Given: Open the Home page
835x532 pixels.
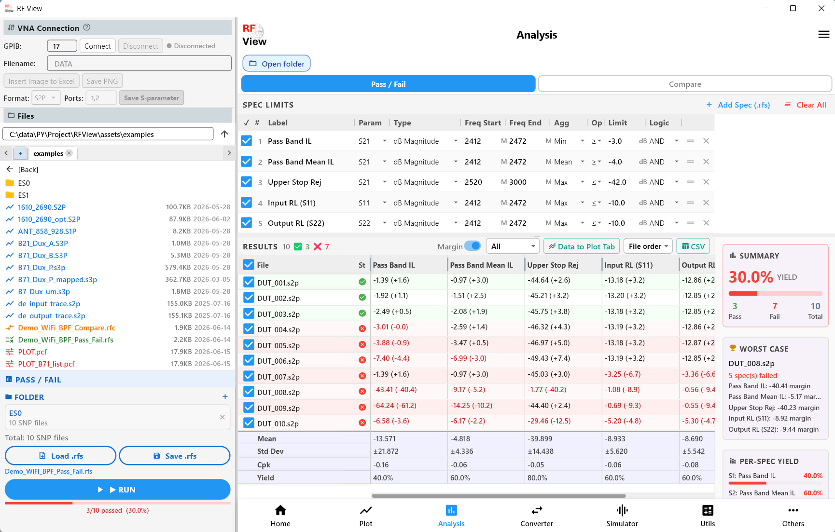Looking at the screenshot, I should (x=280, y=516).
